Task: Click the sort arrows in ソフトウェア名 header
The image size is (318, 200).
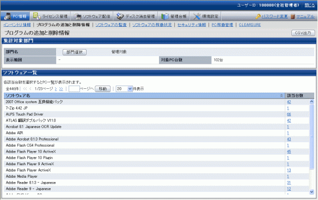Action: [282, 95]
